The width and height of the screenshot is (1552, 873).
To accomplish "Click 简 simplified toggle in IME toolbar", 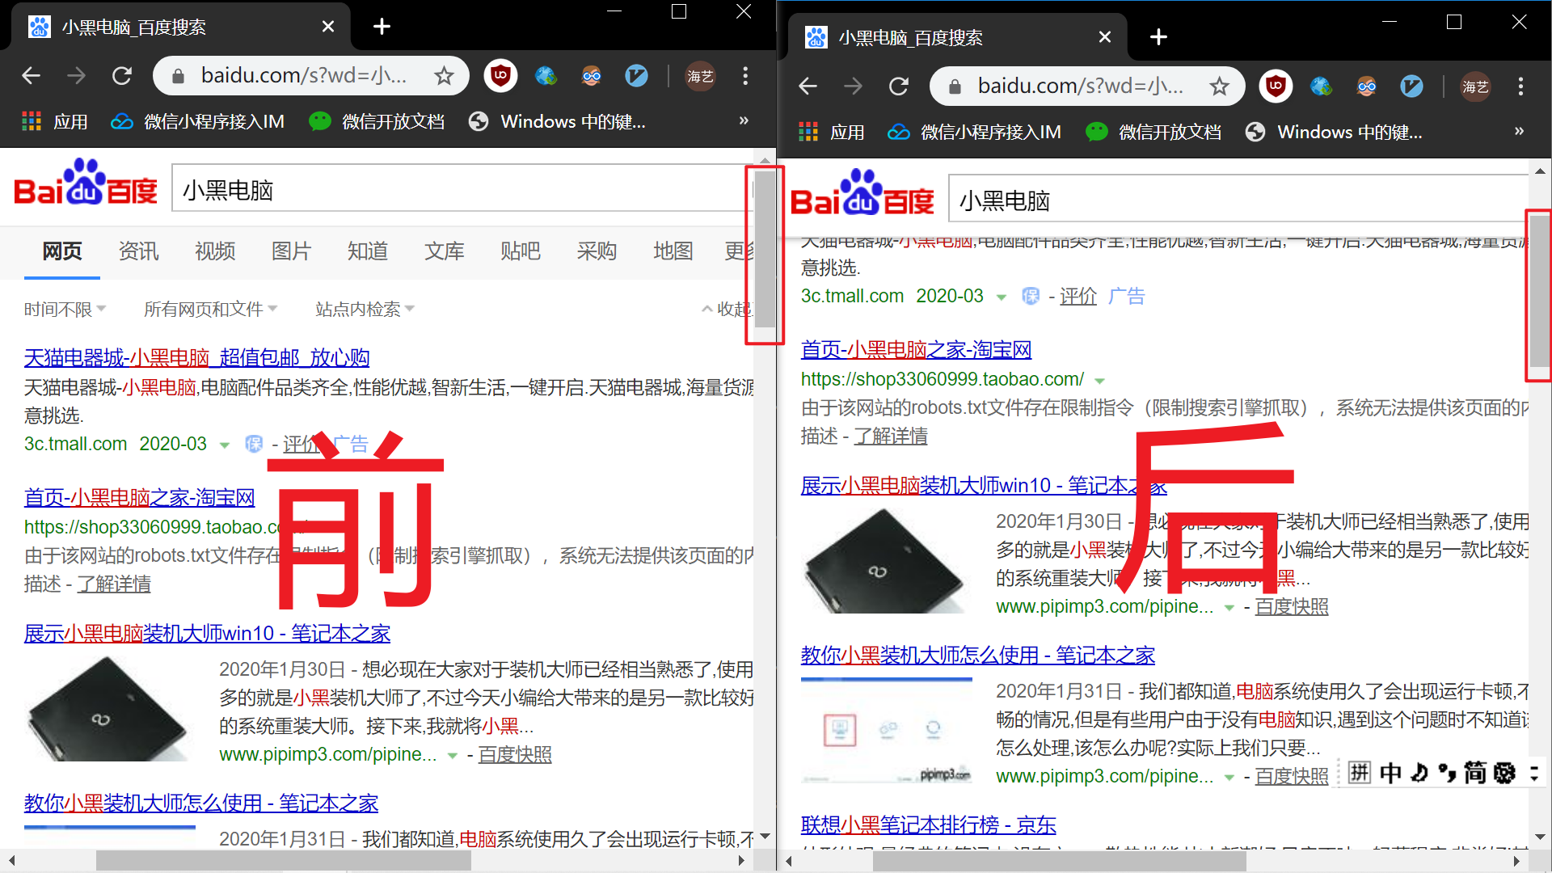I will click(1474, 774).
